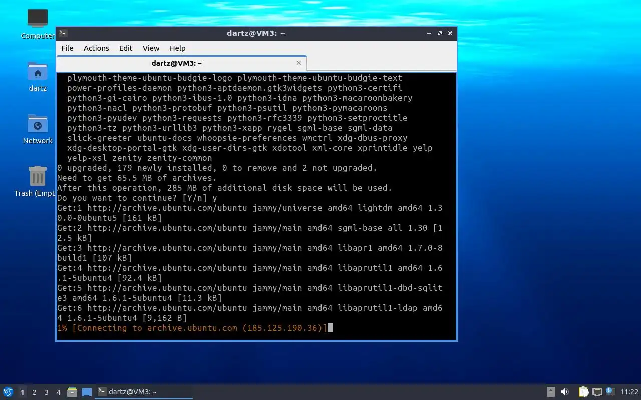
Task: Open the Network desktop icon
Action: coord(38,129)
